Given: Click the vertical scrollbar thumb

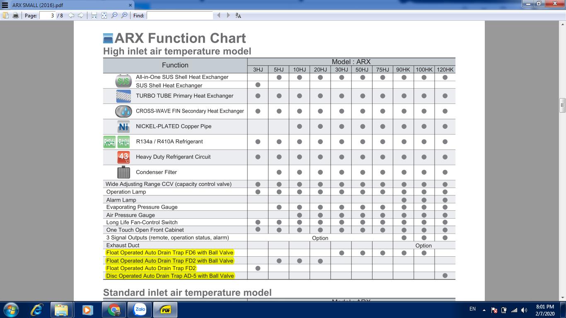Looking at the screenshot, I should pyautogui.click(x=562, y=105).
